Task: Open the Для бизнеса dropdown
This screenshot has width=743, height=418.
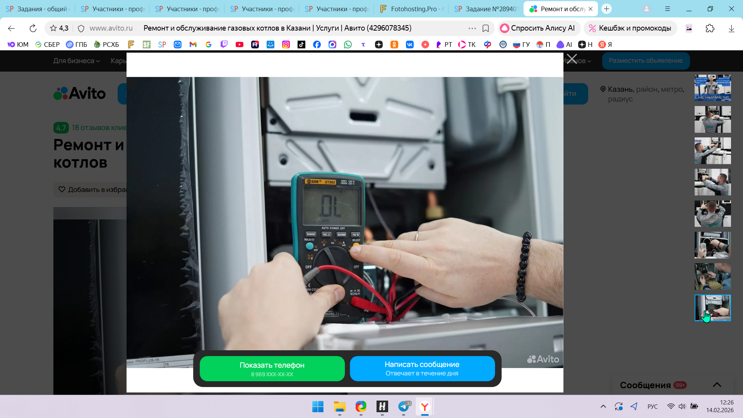Action: tap(76, 61)
